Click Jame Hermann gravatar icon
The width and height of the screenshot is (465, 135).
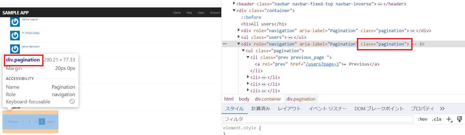click(x=15, y=49)
